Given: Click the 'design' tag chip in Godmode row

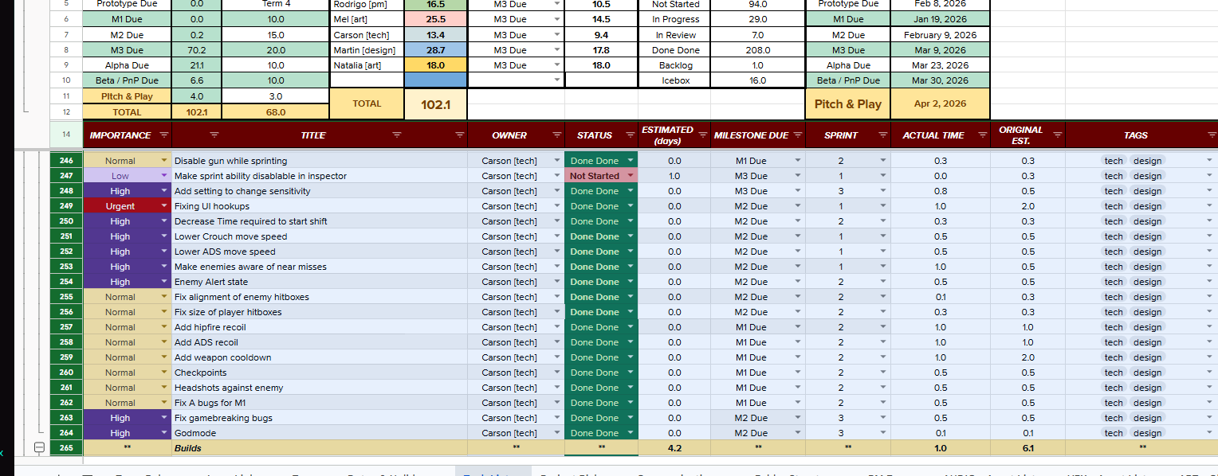Looking at the screenshot, I should [1147, 433].
